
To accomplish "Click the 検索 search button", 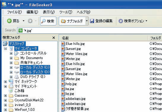I will click(48, 21).
